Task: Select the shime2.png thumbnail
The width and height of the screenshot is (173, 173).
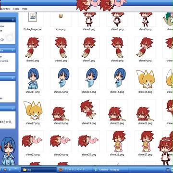Action: pyautogui.click(x=117, y=20)
